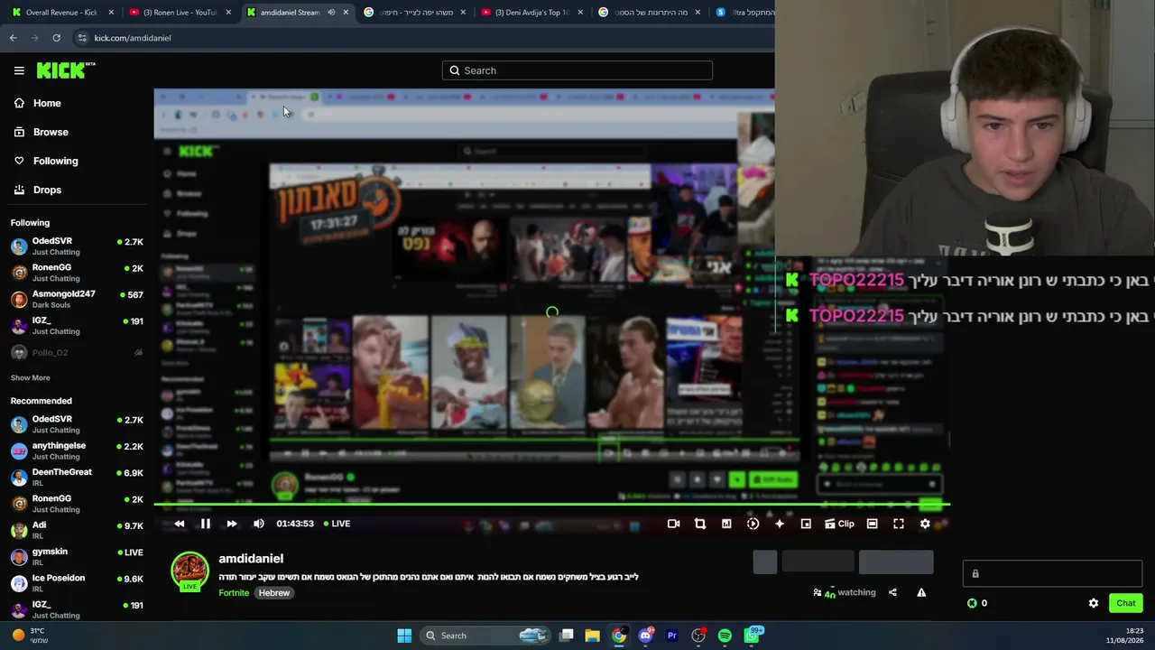Jump to LIVE in the player
Image resolution: width=1155 pixels, height=650 pixels.
[x=337, y=524]
